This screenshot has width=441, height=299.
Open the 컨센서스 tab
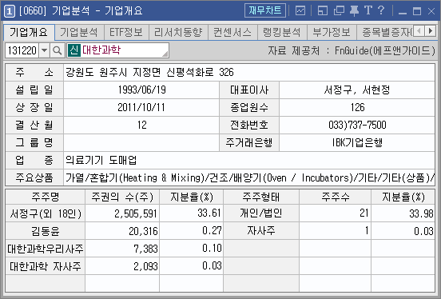(232, 32)
